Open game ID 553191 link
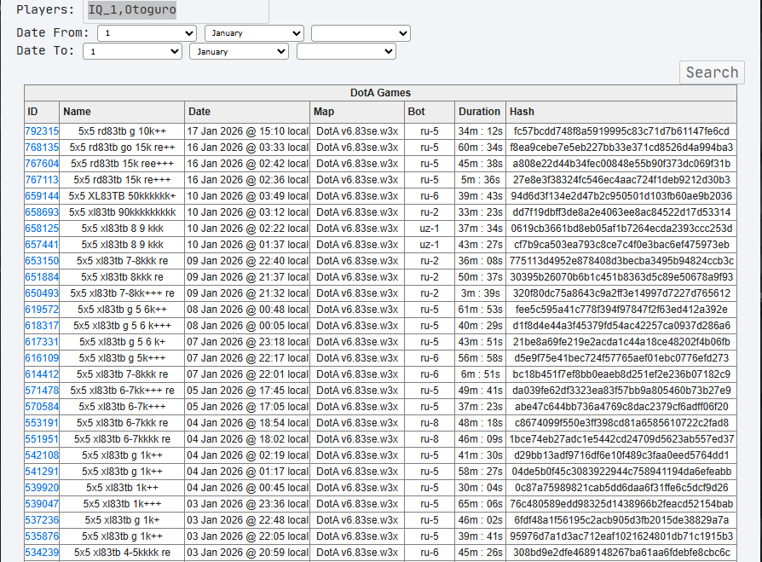 tap(42, 423)
